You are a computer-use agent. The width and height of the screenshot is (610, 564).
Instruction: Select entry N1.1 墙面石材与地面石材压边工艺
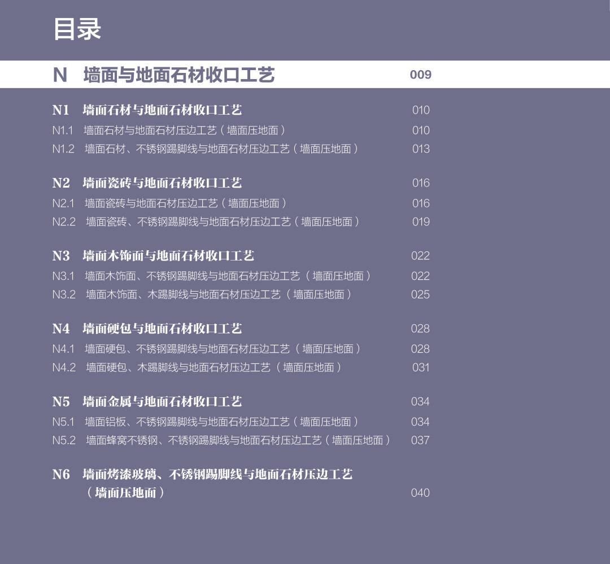pyautogui.click(x=168, y=130)
